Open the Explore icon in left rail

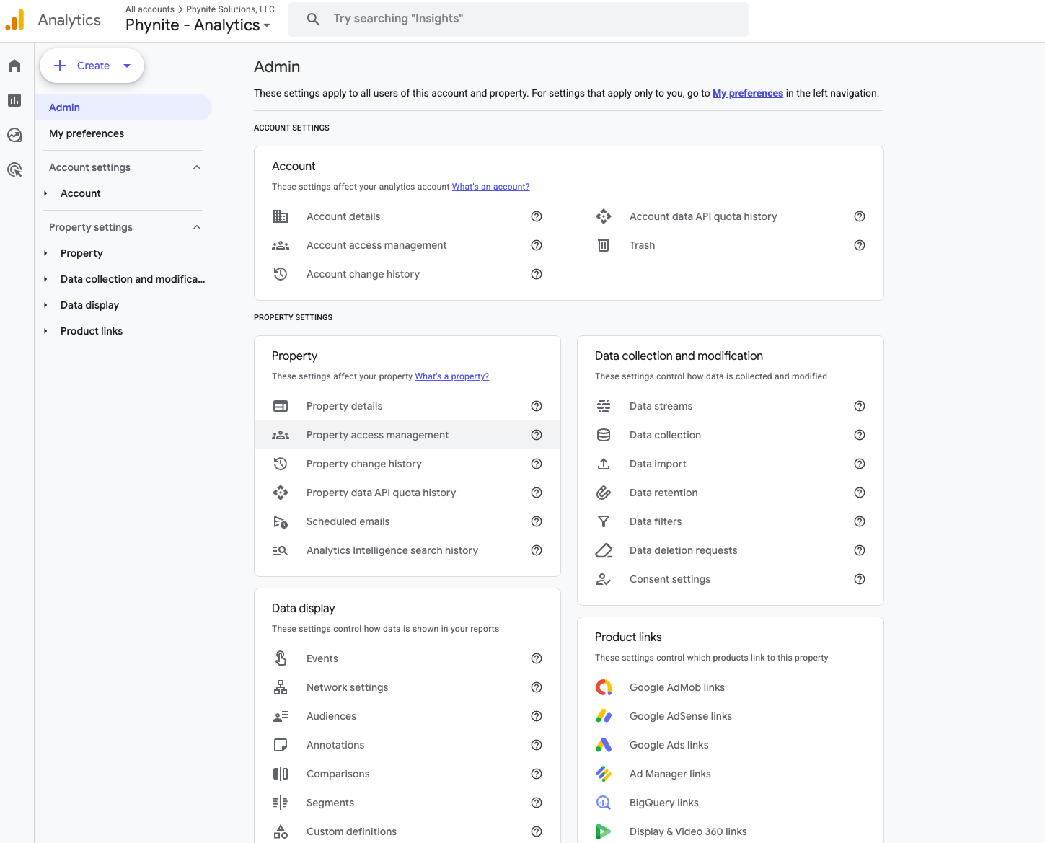pos(14,135)
